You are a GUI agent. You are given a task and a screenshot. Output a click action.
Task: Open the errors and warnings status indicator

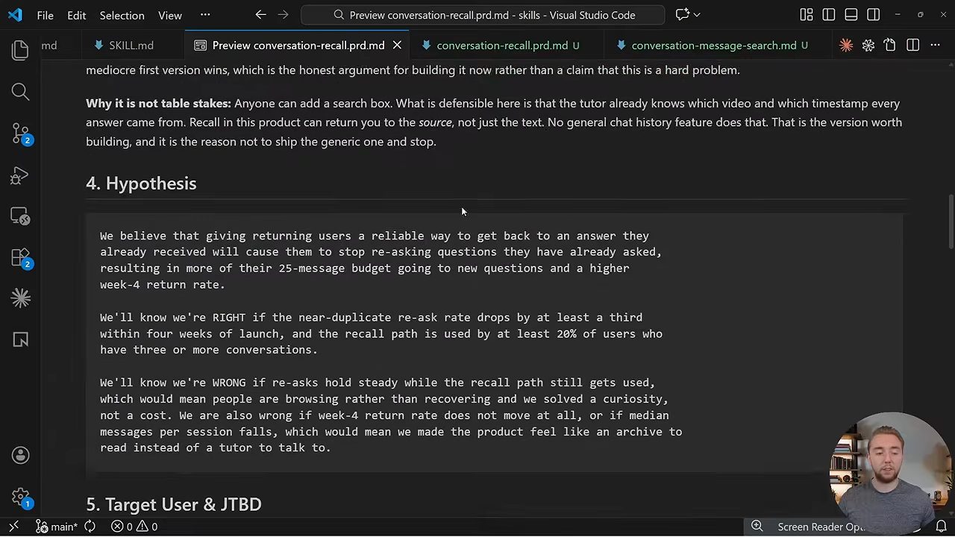coord(134,527)
